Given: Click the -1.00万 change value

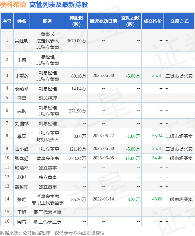Looking at the screenshot, I should [133, 136].
